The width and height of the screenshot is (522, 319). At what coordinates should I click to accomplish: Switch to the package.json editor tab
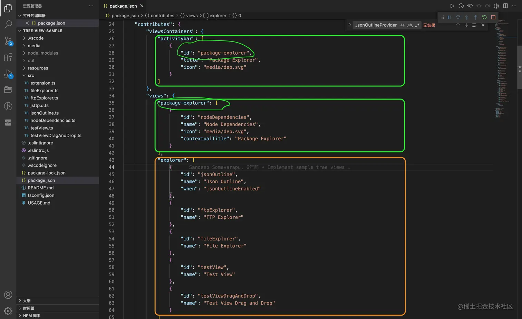(123, 6)
